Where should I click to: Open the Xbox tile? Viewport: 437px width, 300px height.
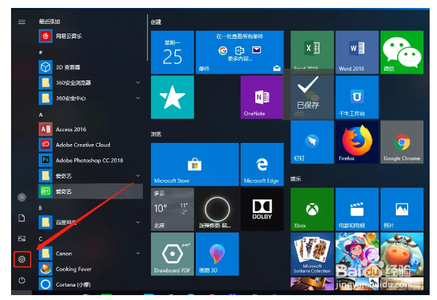(312, 209)
